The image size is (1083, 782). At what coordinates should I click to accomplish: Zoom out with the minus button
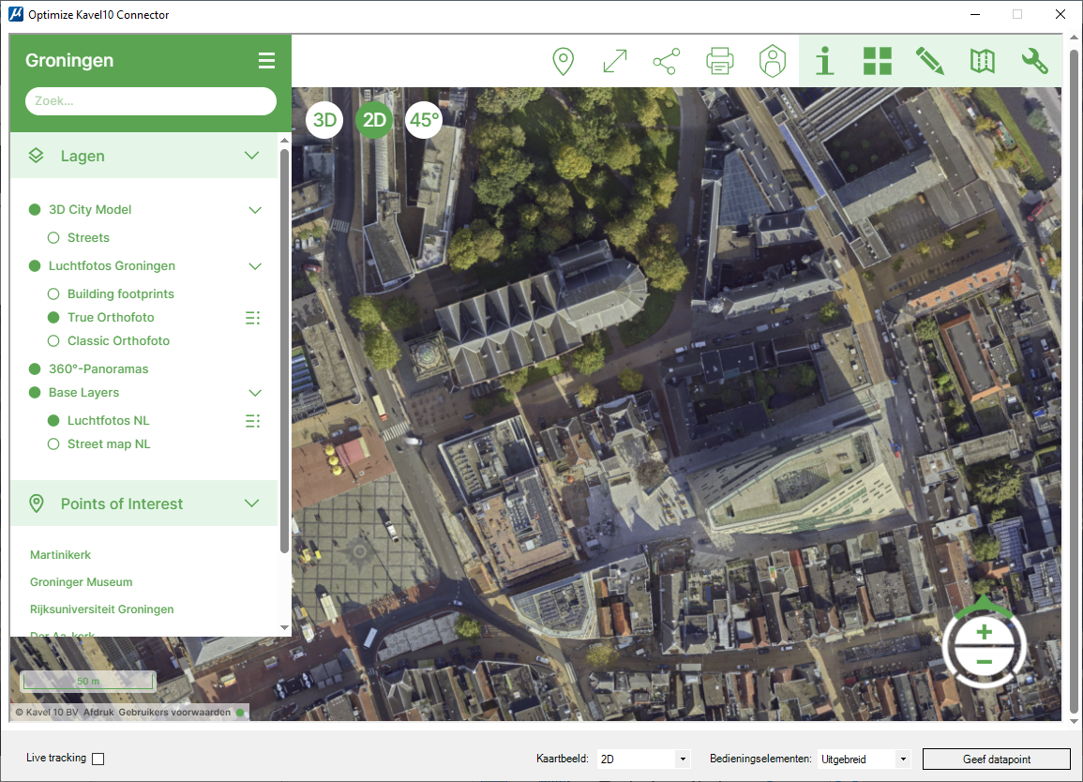pos(985,662)
